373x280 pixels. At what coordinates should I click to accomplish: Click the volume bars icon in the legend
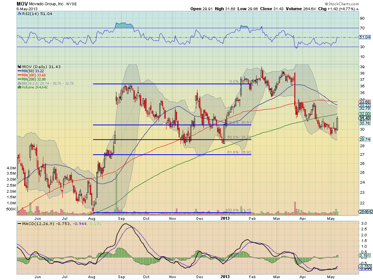click(x=20, y=87)
